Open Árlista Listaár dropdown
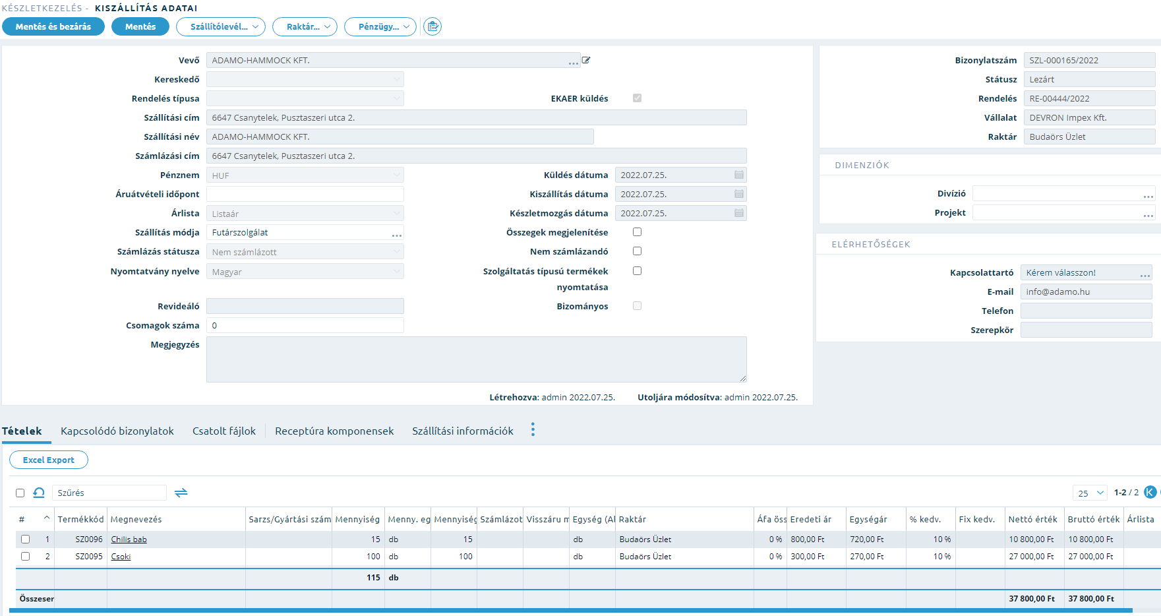The width and height of the screenshot is (1161, 616). point(305,213)
